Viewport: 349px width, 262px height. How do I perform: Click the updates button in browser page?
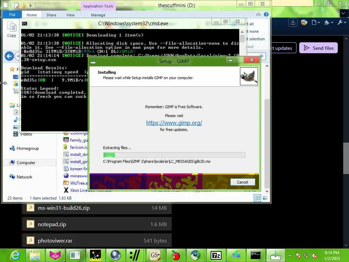(284, 48)
